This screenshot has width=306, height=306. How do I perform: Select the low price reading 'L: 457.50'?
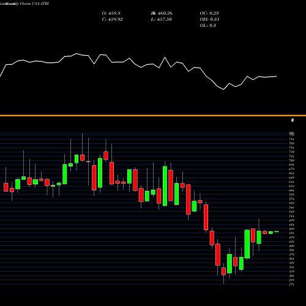tap(161, 20)
